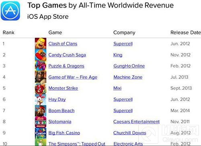The height and width of the screenshot is (146, 201).
Task: Click the Game of War game icon
Action: coord(41,77)
